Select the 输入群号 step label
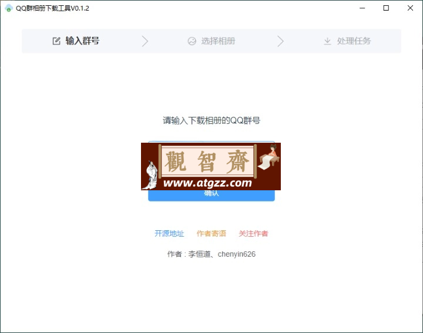The image size is (423, 333). pos(82,41)
